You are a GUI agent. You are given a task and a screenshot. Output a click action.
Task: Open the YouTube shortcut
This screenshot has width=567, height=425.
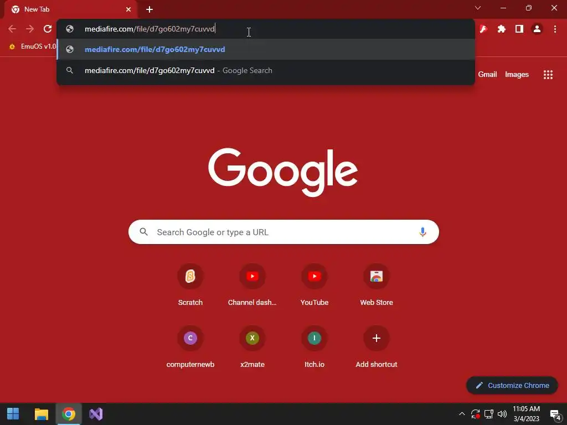(x=315, y=285)
